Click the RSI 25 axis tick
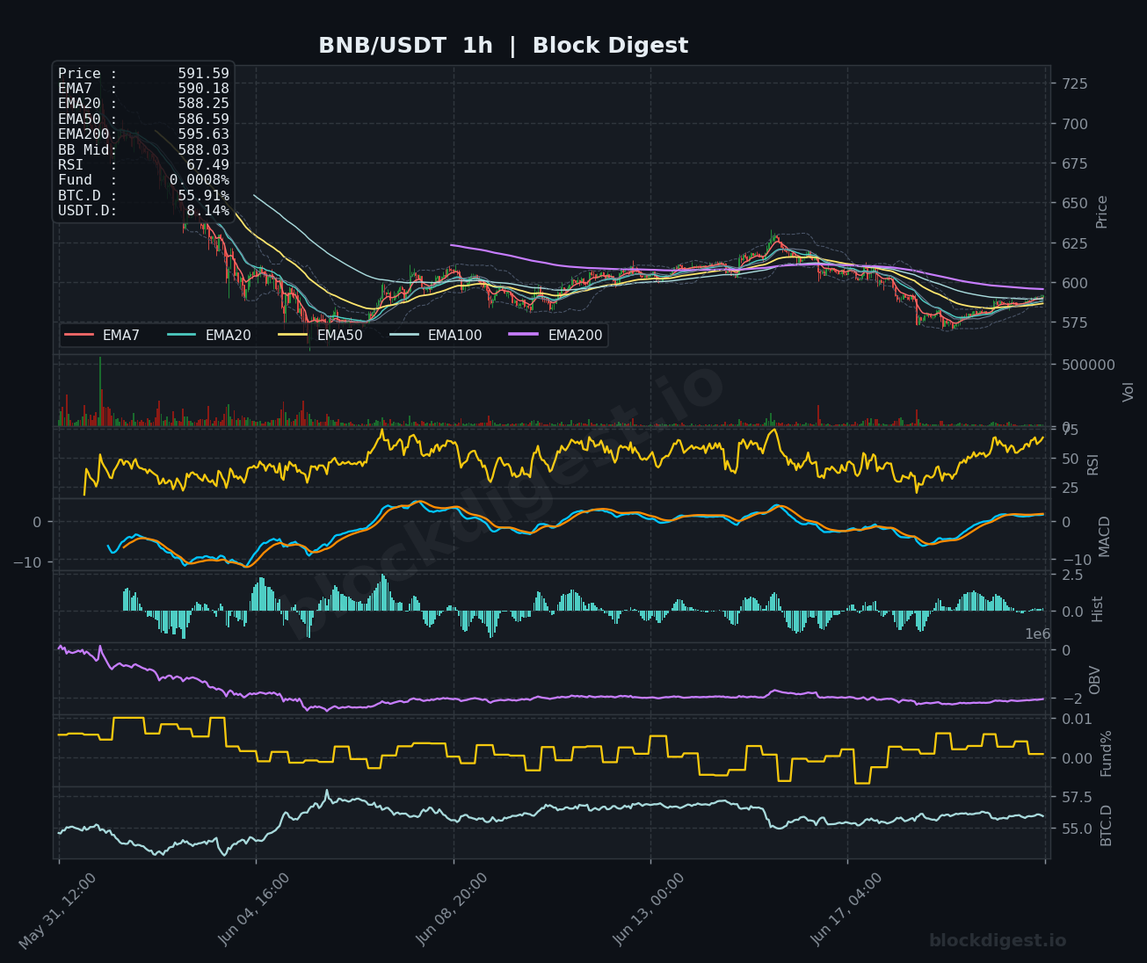The width and height of the screenshot is (1147, 963). pyautogui.click(x=1071, y=488)
